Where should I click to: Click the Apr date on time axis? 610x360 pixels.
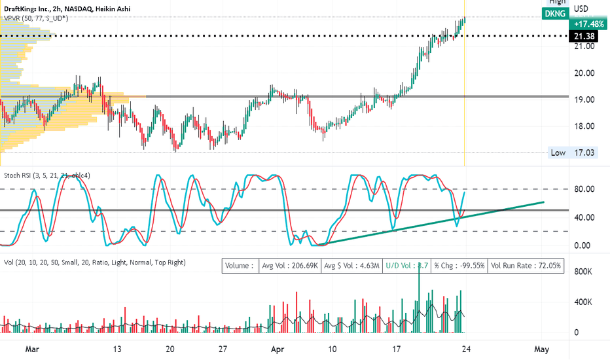[278, 349]
